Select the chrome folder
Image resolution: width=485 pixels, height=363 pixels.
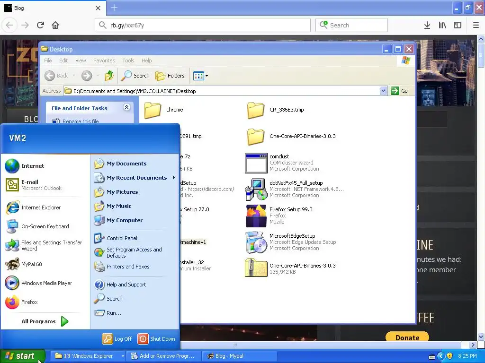tap(163, 110)
